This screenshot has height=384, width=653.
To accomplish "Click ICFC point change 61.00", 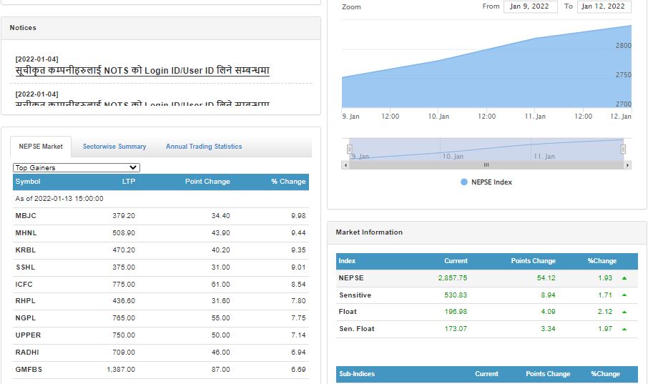I will point(220,284).
